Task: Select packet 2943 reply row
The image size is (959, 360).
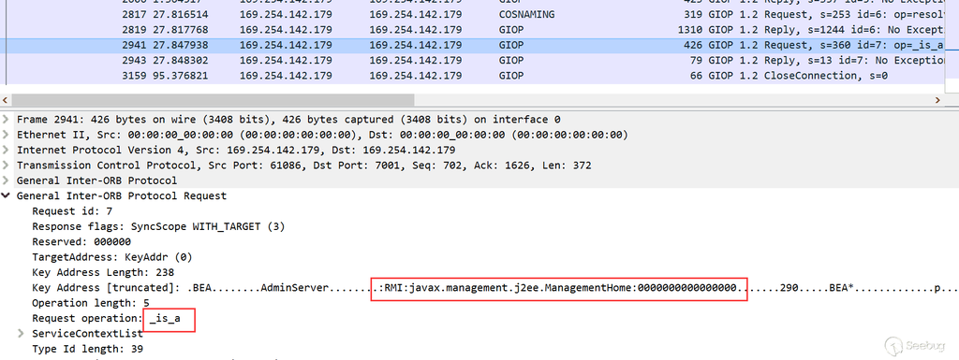Action: click(x=473, y=61)
